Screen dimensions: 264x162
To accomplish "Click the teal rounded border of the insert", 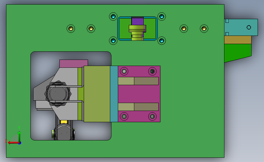I will click(x=118, y=29).
